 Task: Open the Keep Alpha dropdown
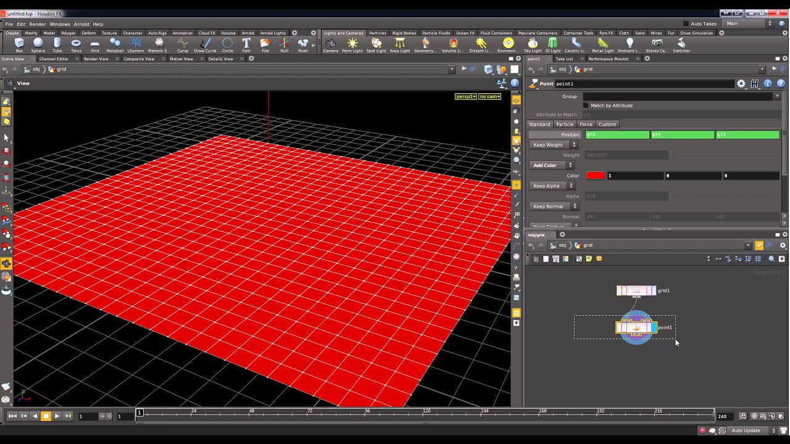pyautogui.click(x=552, y=186)
